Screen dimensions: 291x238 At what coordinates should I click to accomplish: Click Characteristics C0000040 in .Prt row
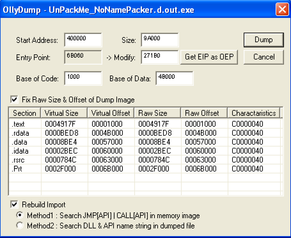[248, 169]
